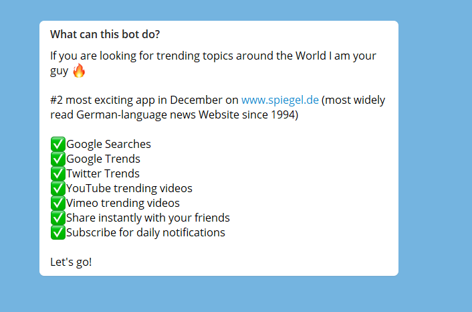This screenshot has height=312, width=472.
Task: Click the fire emoji after "guy"
Action: [79, 71]
